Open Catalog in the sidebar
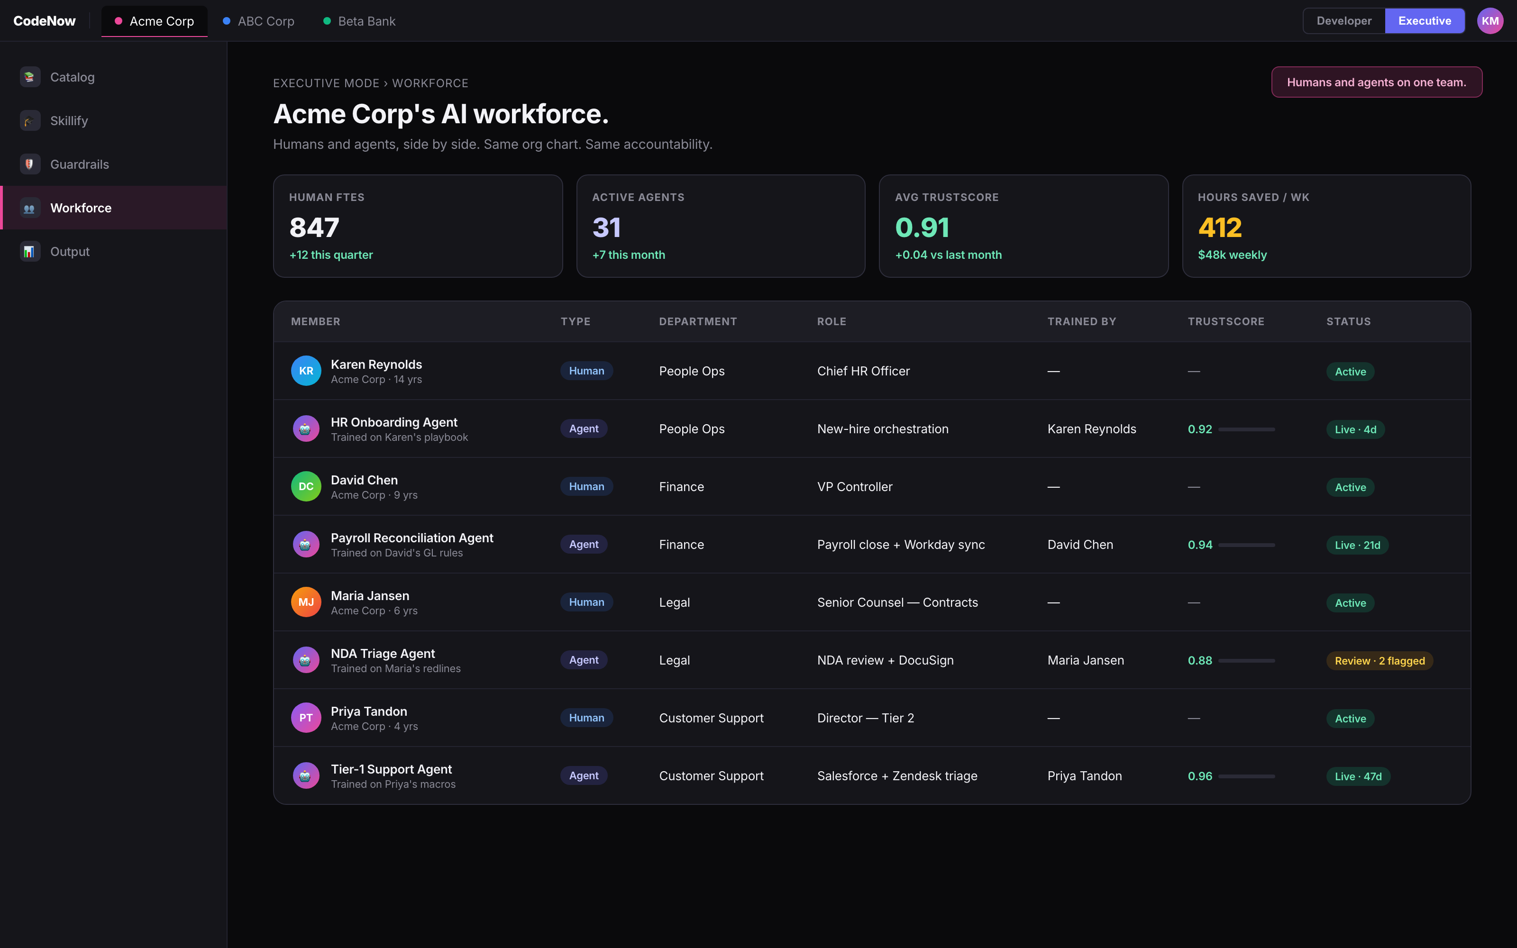This screenshot has height=948, width=1517. tap(113, 77)
